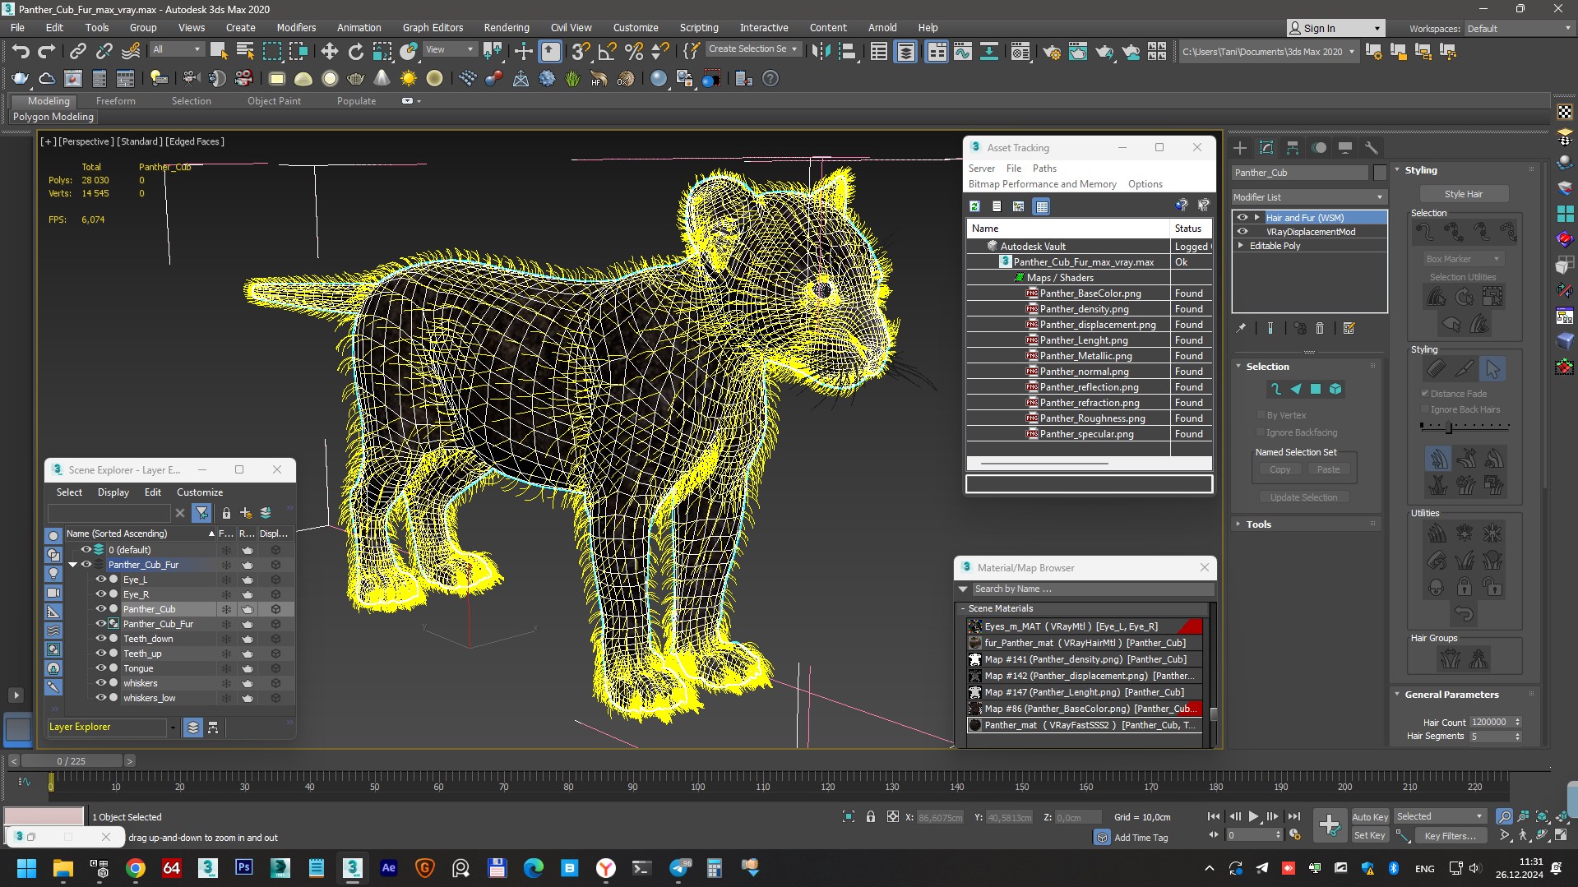The image size is (1578, 887).
Task: Activate the Select and Rotate tool
Action: 355,52
